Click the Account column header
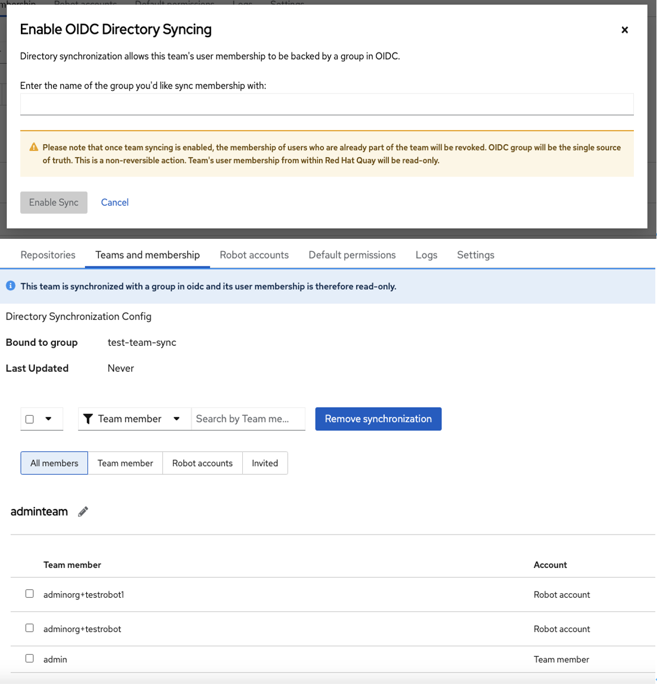The image size is (657, 685). tap(551, 564)
